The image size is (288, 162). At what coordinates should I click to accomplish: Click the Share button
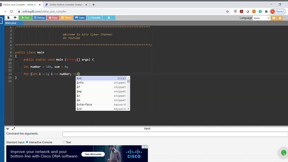pyautogui.click(x=66, y=18)
